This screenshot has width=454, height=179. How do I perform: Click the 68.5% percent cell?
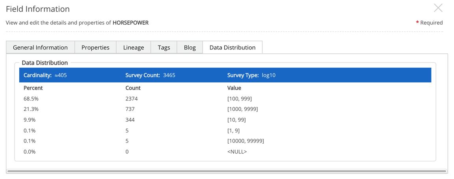point(31,99)
